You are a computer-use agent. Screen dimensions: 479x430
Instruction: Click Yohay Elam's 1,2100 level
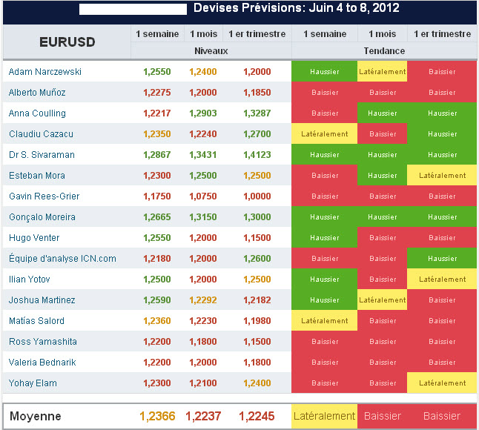coord(203,383)
